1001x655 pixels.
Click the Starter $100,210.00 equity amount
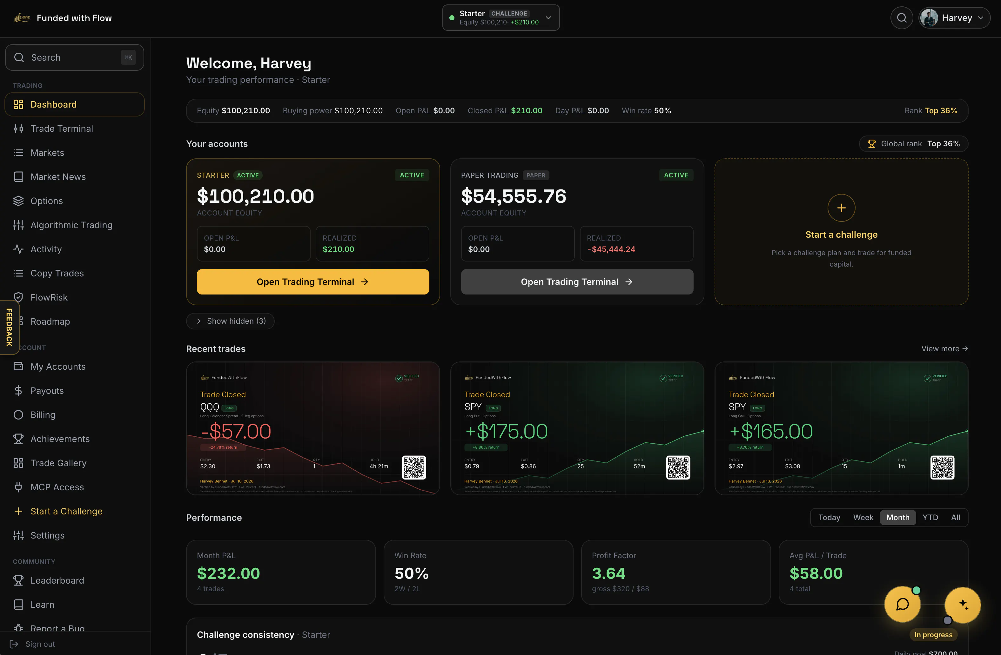[255, 196]
